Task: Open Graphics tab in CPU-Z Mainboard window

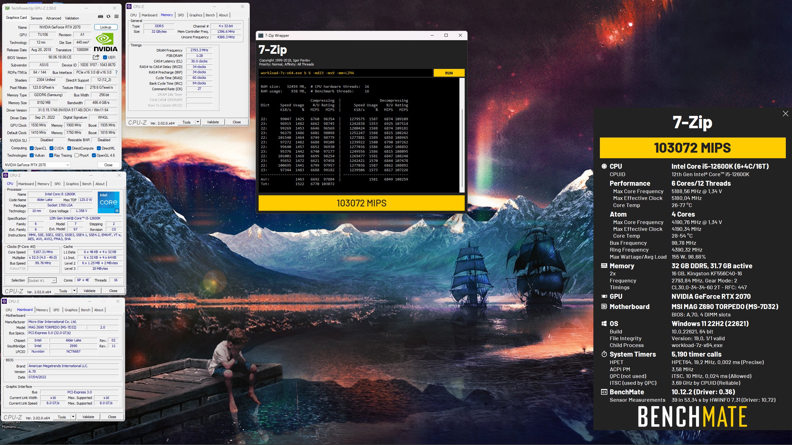Action: pos(71,310)
